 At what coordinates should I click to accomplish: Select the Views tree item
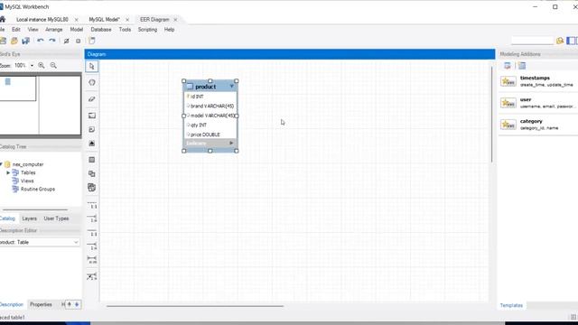(27, 181)
